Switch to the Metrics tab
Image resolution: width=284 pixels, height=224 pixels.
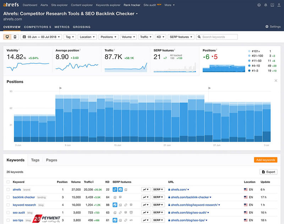(x=62, y=27)
